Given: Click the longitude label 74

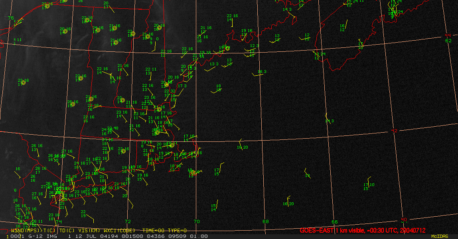Looking at the screenshot, I should point(59,222).
